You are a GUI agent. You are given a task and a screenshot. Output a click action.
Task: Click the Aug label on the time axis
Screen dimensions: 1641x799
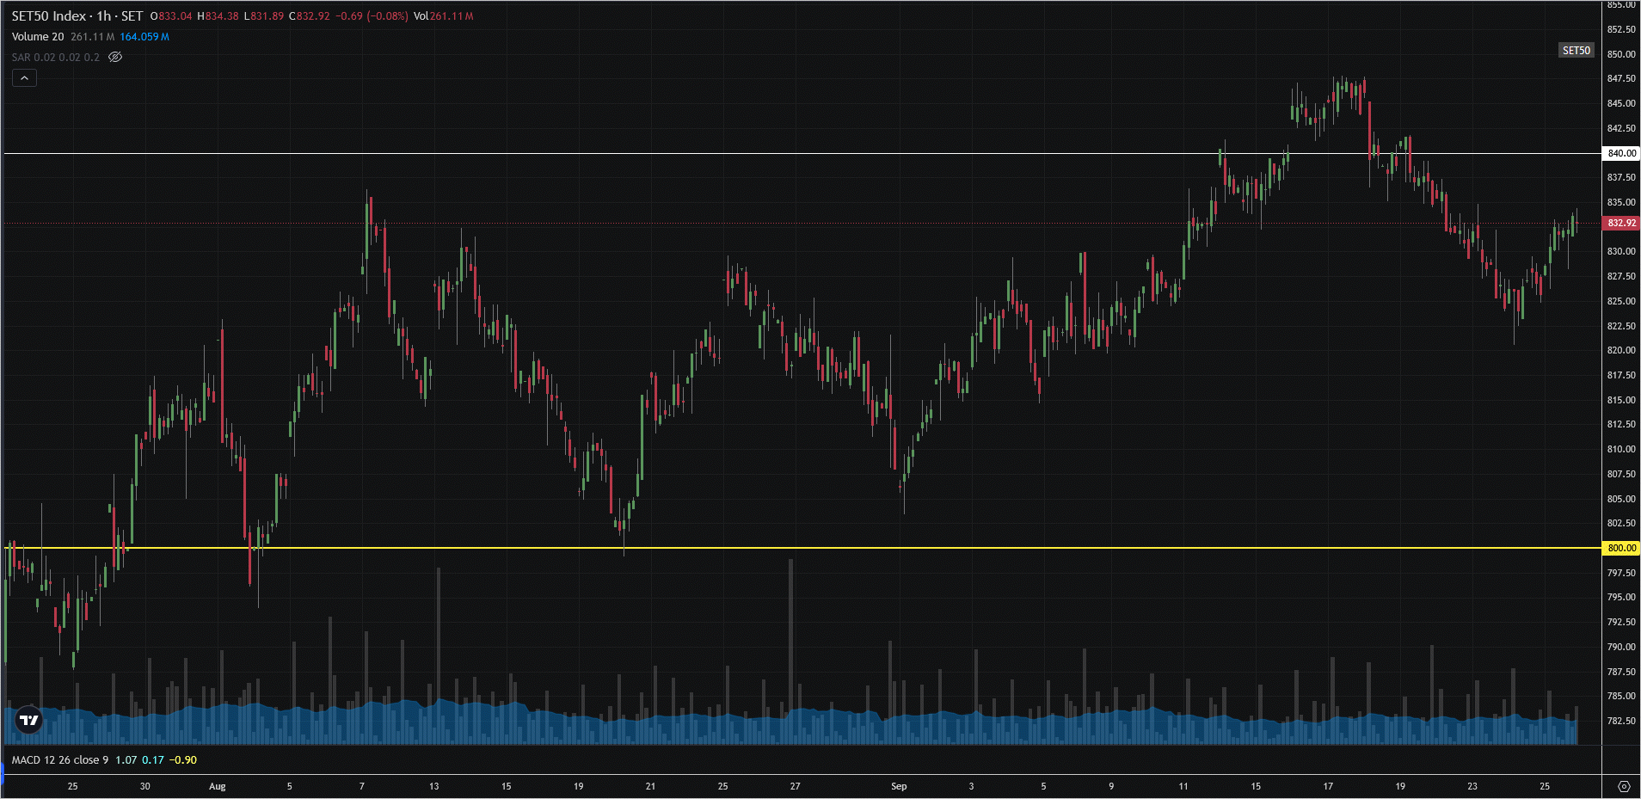218,786
